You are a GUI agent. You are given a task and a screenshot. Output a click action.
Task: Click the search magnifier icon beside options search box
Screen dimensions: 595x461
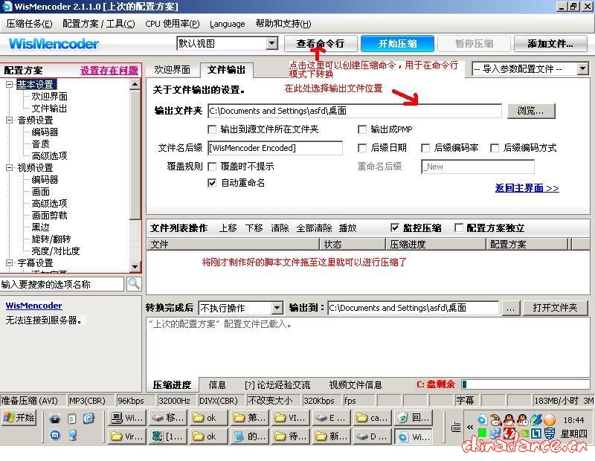[x=134, y=284]
